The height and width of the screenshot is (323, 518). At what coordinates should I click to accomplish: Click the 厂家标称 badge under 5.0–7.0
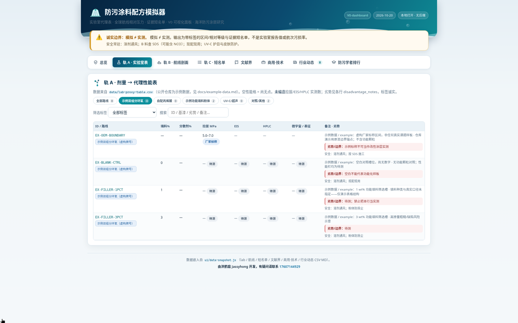pos(211,142)
